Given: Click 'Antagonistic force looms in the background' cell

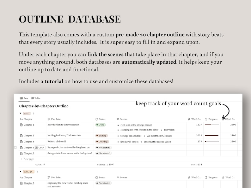Looking at the screenshot, I should click(70, 153).
